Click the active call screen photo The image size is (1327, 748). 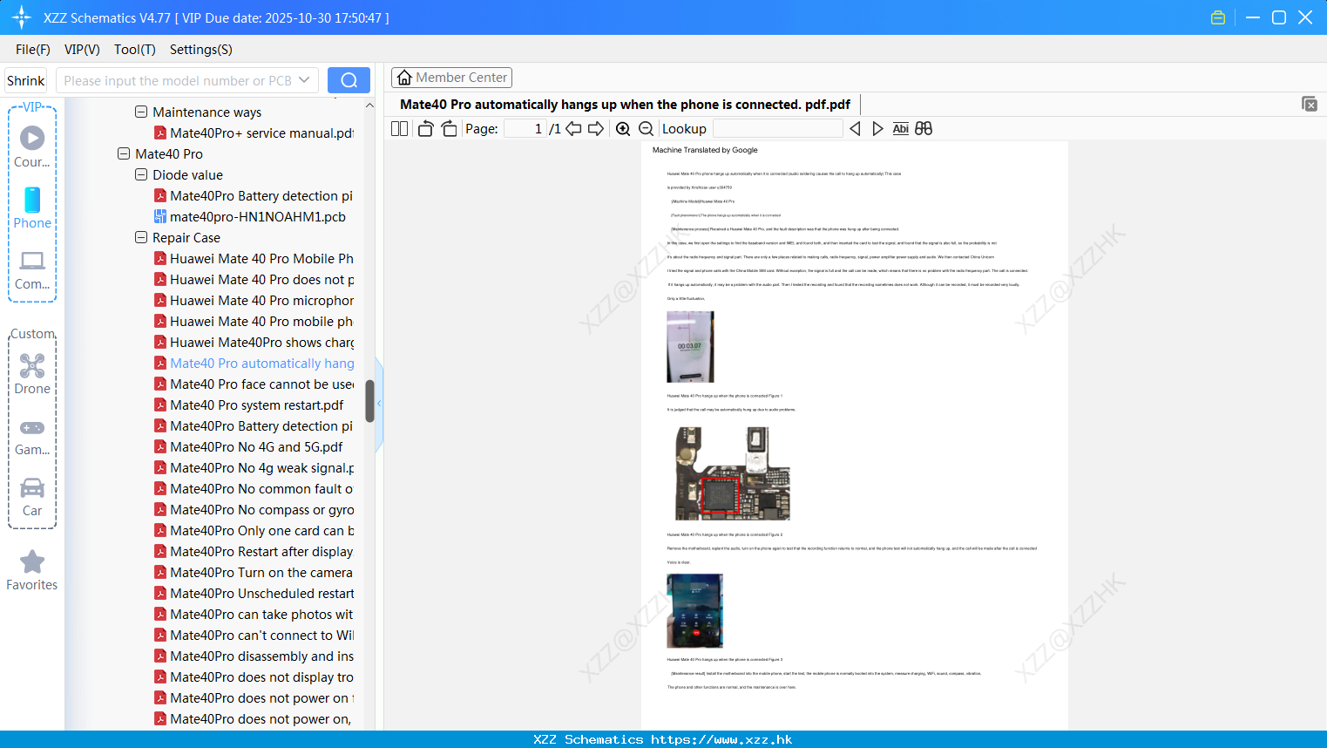(x=694, y=610)
